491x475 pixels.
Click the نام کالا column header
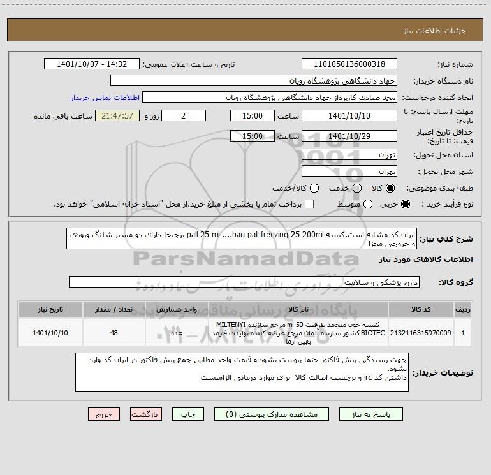point(298,310)
